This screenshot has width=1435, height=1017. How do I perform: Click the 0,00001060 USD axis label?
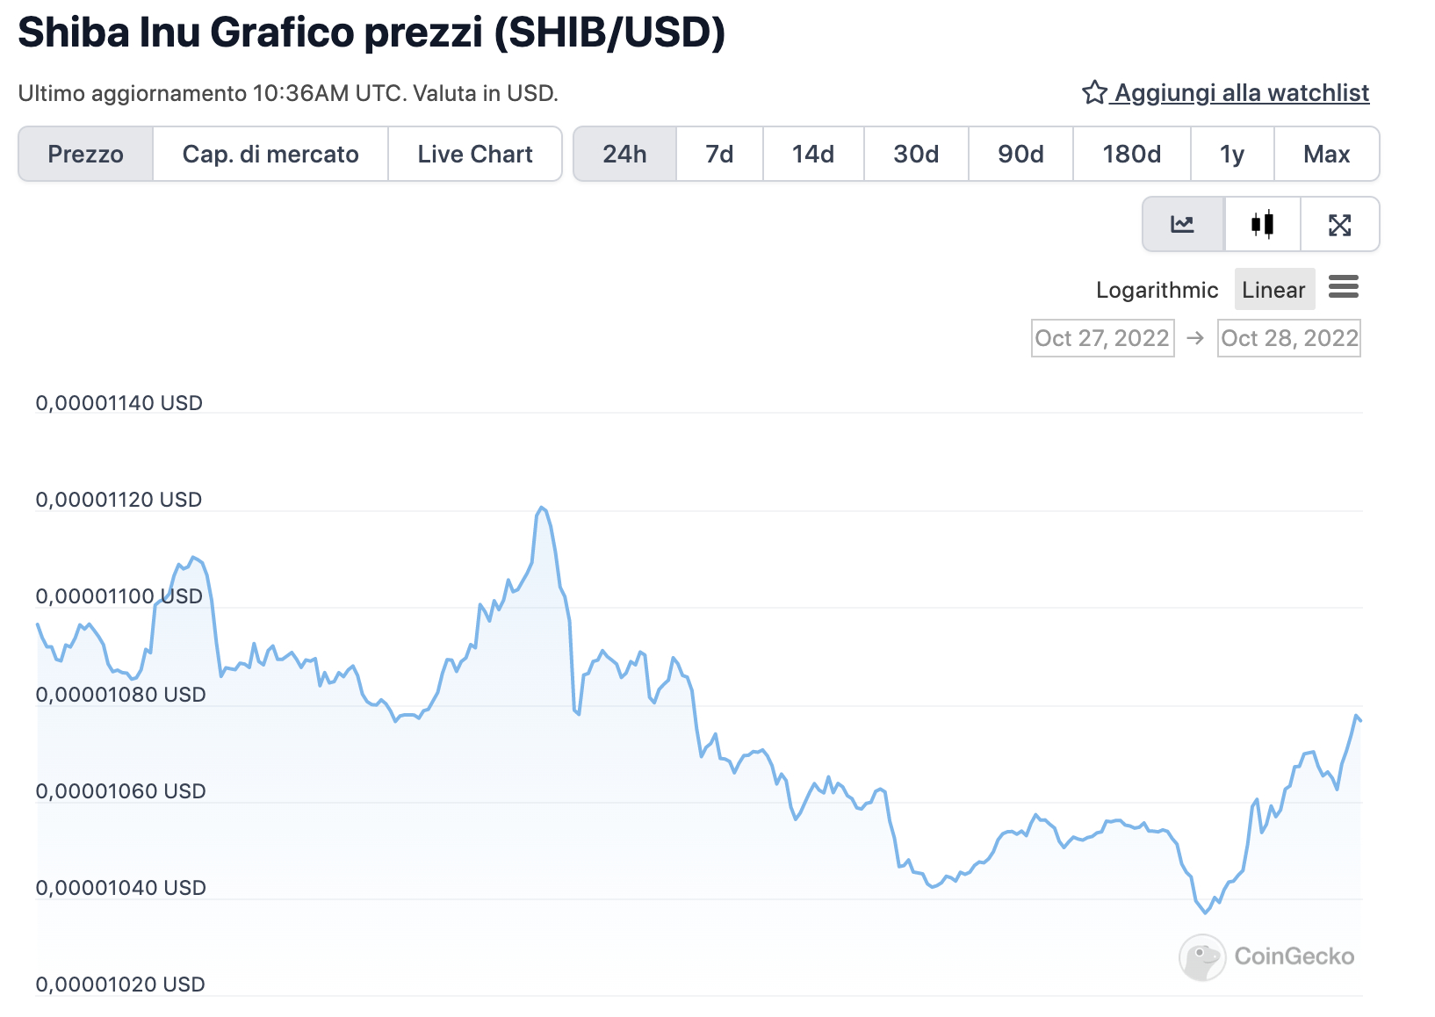click(x=120, y=791)
